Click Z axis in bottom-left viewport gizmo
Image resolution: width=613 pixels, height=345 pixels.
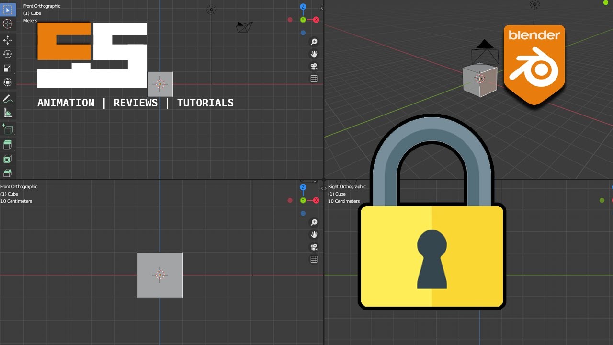coord(303,187)
